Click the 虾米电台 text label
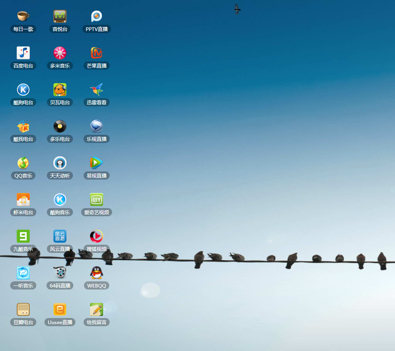The height and width of the screenshot is (351, 395). point(23,213)
